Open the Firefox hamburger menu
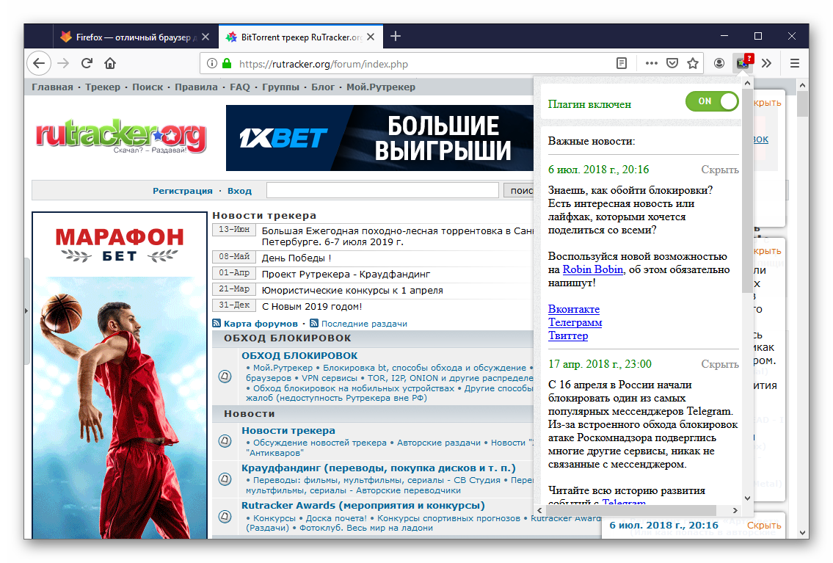 coord(795,64)
